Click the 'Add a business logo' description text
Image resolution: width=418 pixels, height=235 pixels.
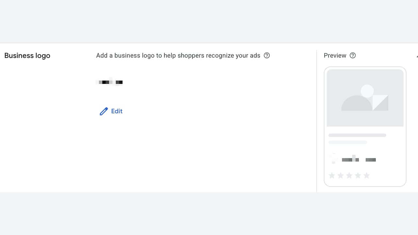[x=178, y=55]
